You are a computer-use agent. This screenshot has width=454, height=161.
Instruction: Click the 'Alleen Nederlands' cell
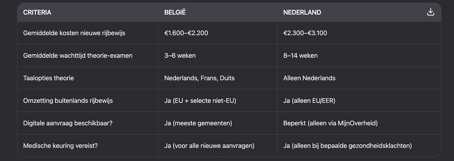pos(309,78)
